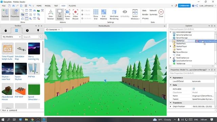Select the 16 Studs grid radio
217x122 pixels.
coord(82,18)
